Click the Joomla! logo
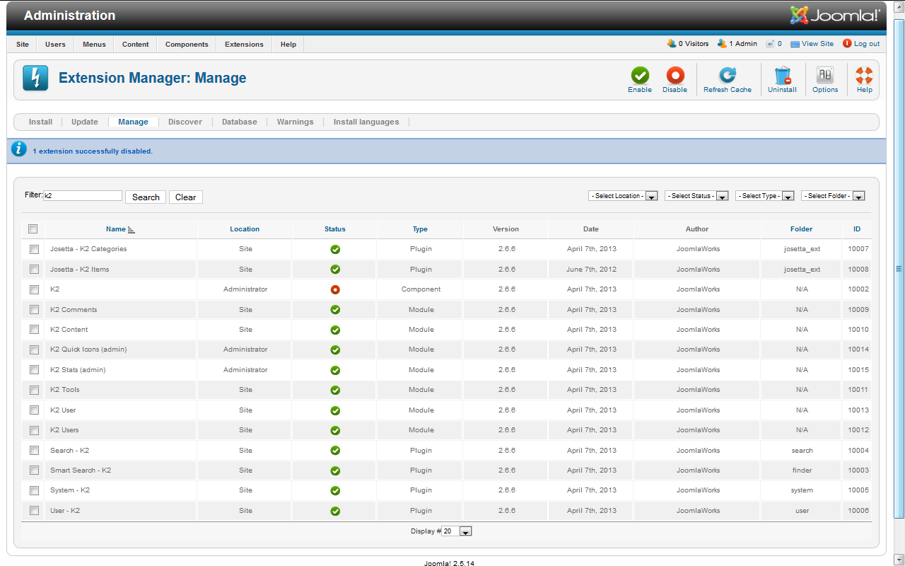This screenshot has height=566, width=905. click(x=835, y=15)
